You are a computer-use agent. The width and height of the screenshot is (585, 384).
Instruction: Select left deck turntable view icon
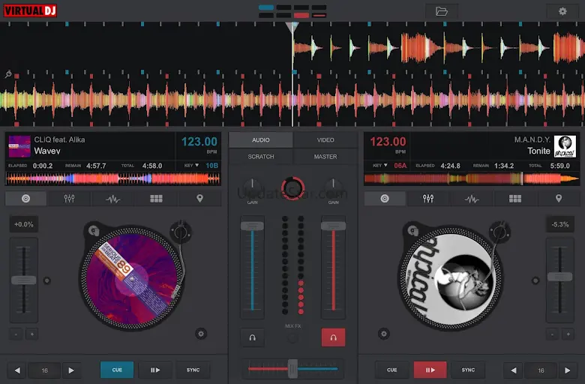click(x=25, y=199)
